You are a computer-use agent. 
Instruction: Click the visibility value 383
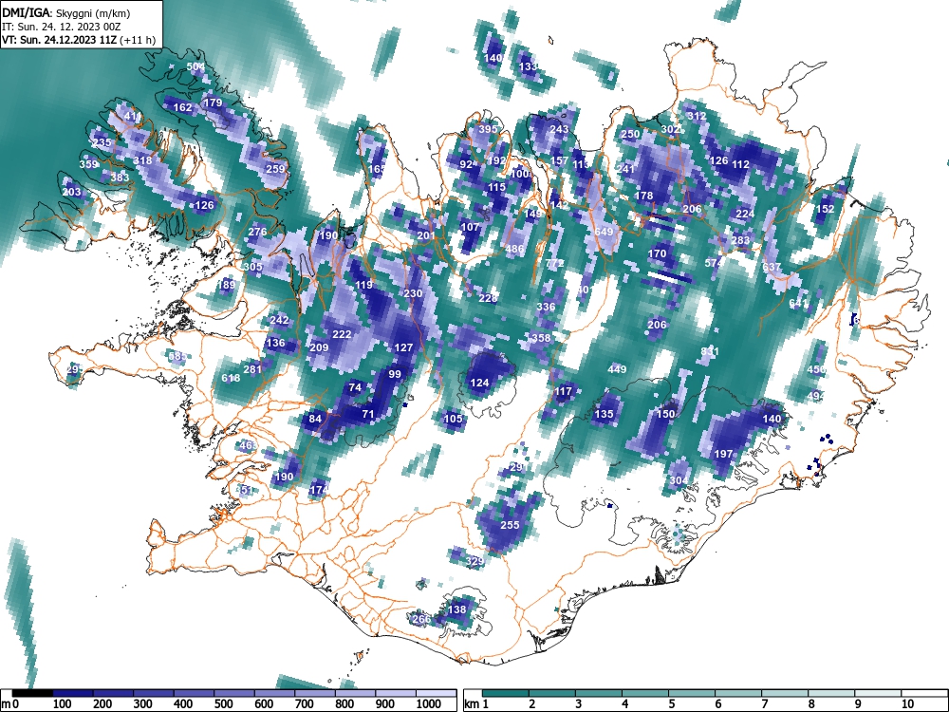(x=120, y=178)
